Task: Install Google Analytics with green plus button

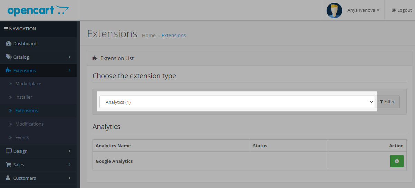Action: point(396,161)
